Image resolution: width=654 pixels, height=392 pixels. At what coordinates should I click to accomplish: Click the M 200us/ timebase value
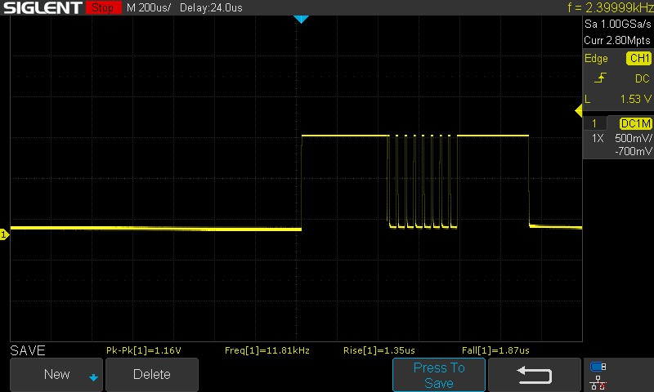click(149, 8)
